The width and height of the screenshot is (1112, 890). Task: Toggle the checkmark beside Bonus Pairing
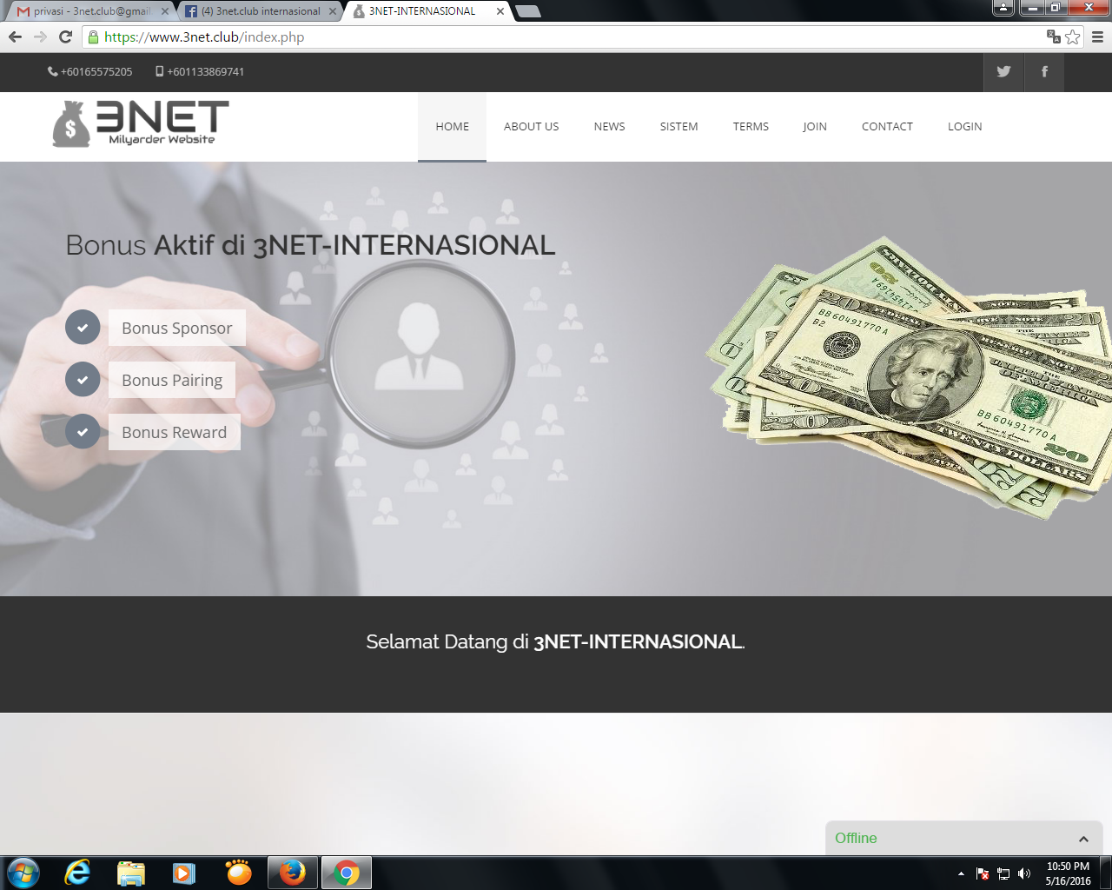click(x=83, y=380)
